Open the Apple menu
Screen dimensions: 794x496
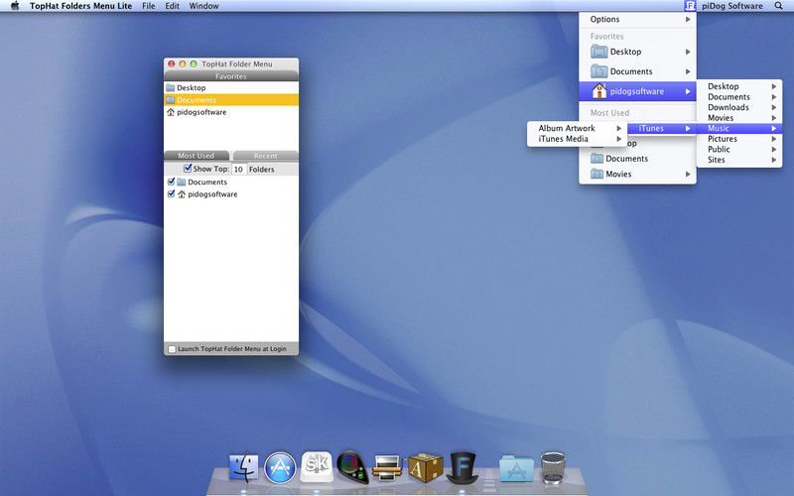[15, 6]
